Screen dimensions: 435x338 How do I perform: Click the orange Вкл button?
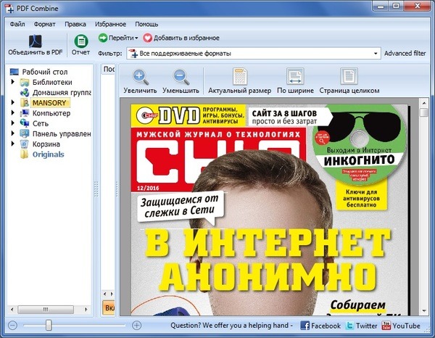pyautogui.click(x=109, y=308)
